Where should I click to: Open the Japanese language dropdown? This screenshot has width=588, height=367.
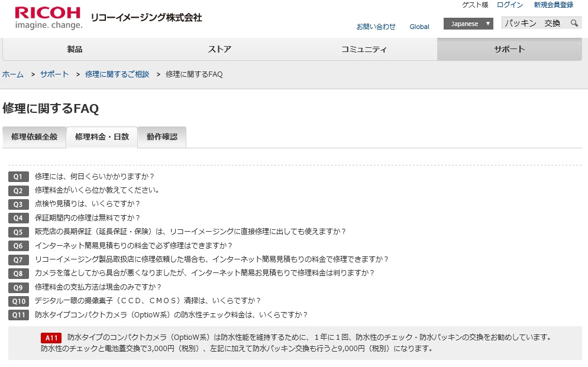coord(468,24)
